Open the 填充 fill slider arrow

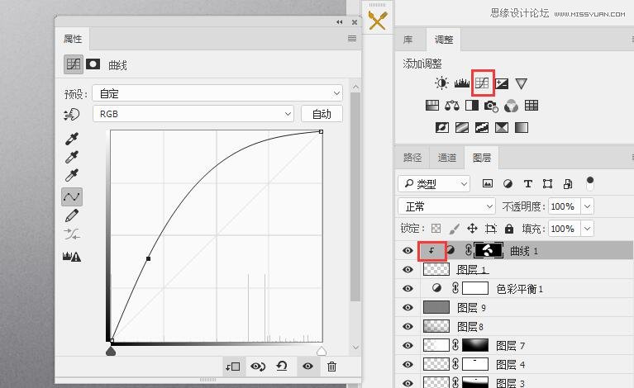[587, 229]
